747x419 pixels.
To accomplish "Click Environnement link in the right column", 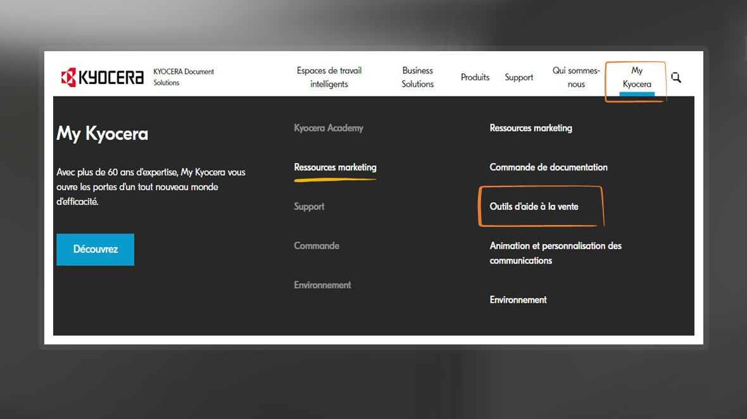I will tap(518, 300).
